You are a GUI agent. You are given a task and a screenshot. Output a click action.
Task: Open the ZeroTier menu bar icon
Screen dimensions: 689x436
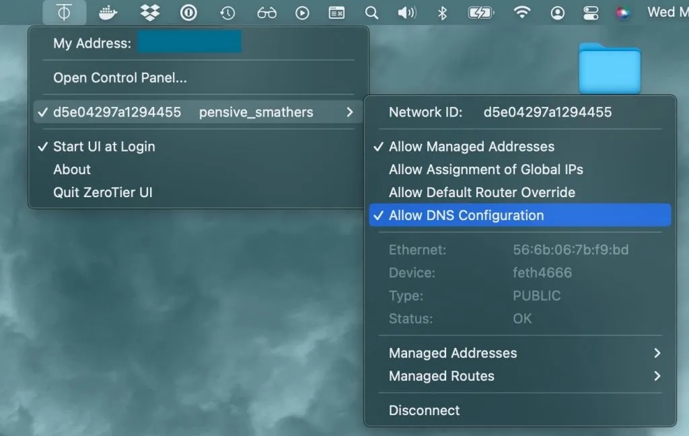(64, 12)
